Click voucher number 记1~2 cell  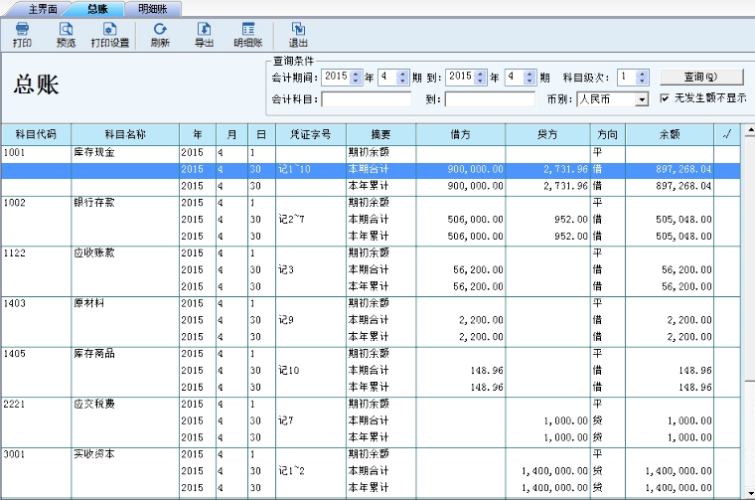click(x=311, y=471)
